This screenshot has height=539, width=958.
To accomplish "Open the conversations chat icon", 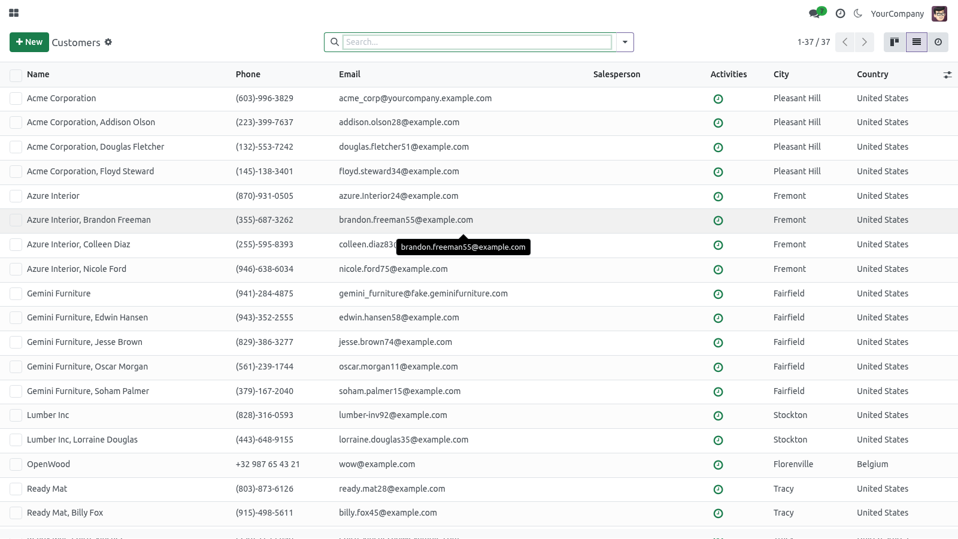I will pos(814,13).
